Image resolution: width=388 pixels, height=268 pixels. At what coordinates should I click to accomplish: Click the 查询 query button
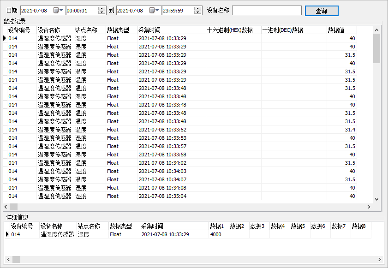pos(322,11)
